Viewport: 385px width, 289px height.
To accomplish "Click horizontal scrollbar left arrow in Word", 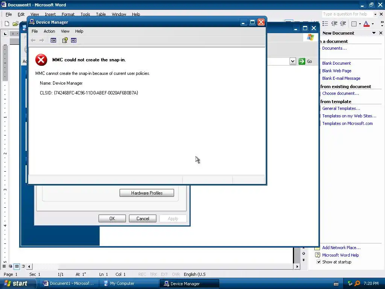I will click(x=29, y=266).
